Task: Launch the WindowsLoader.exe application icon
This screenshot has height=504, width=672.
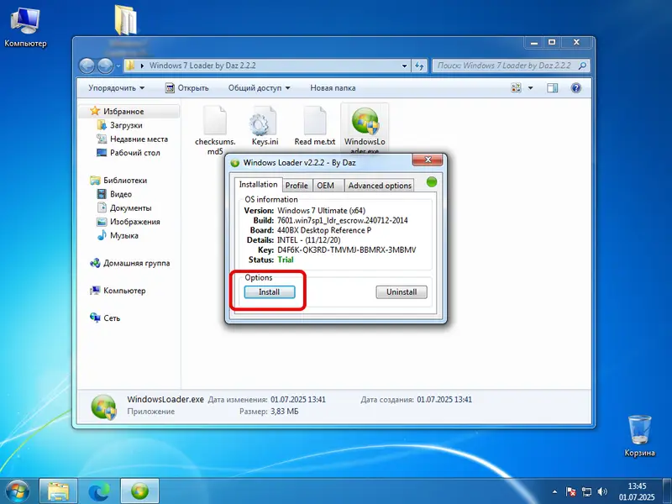Action: pos(365,119)
